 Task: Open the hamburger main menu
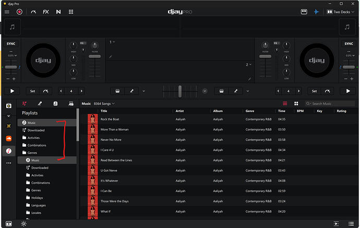(7, 12)
